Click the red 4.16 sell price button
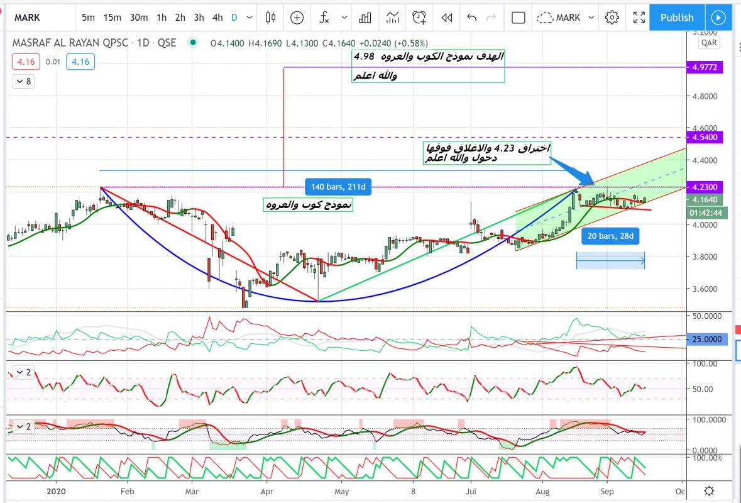The height and width of the screenshot is (503, 741). coord(26,62)
